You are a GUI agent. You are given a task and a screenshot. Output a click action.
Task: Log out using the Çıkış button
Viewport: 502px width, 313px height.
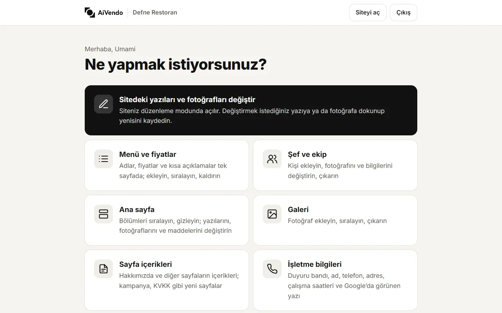coord(404,13)
